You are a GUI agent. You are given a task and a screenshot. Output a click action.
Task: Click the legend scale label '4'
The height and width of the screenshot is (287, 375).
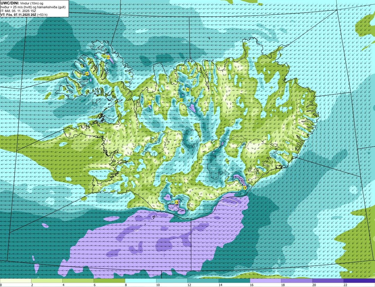click(63, 285)
